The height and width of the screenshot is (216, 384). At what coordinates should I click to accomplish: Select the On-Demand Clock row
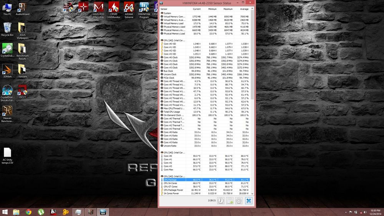tap(205, 115)
